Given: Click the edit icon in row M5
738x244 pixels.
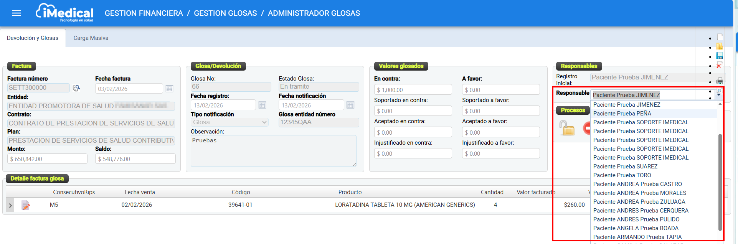Looking at the screenshot, I should click(x=26, y=205).
